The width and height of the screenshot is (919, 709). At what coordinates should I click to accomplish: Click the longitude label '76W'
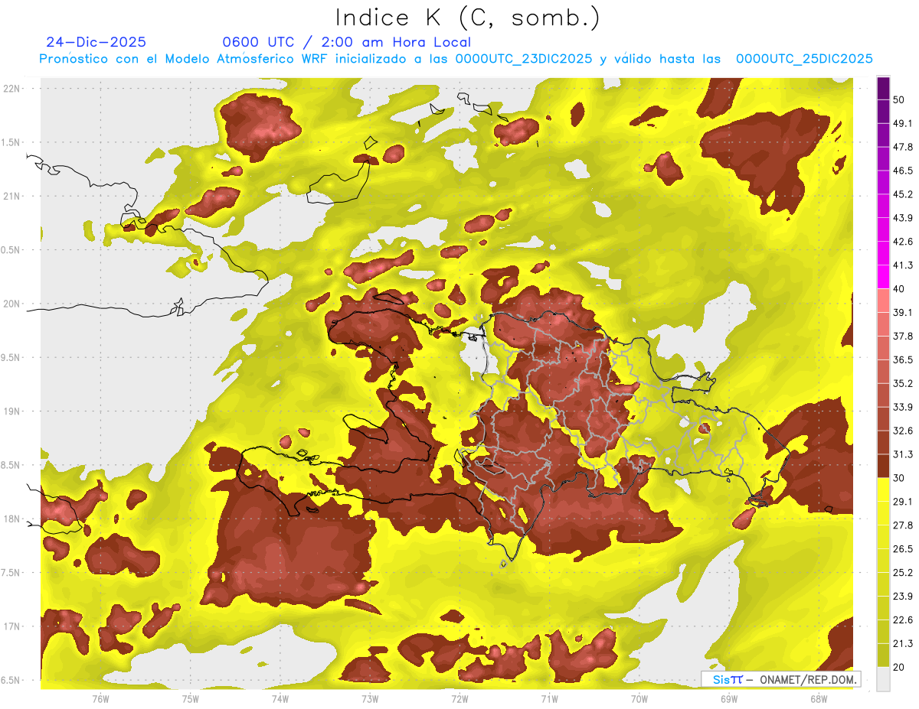pyautogui.click(x=100, y=698)
